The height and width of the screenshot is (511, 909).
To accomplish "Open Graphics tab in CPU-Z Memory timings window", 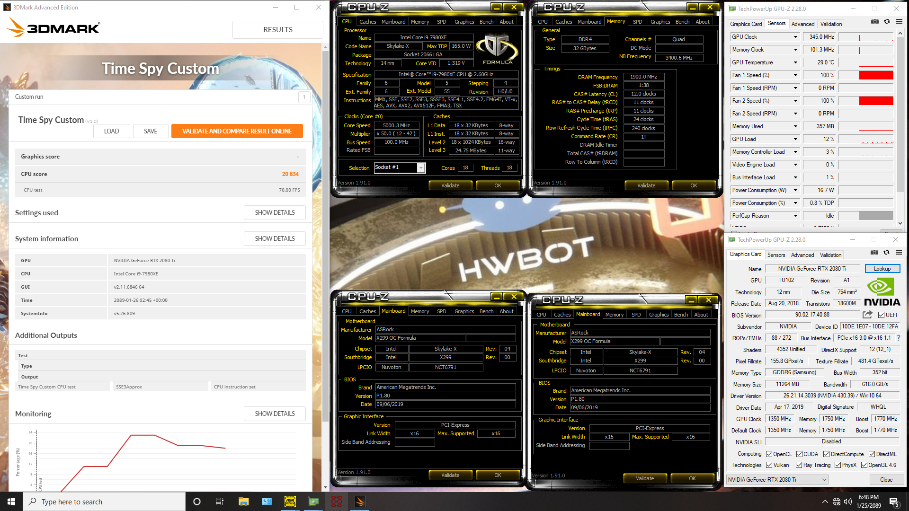I will pos(660,22).
